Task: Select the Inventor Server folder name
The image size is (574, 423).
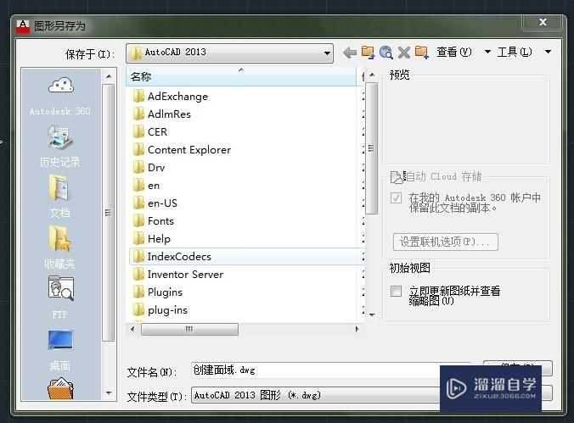Action: click(x=185, y=275)
